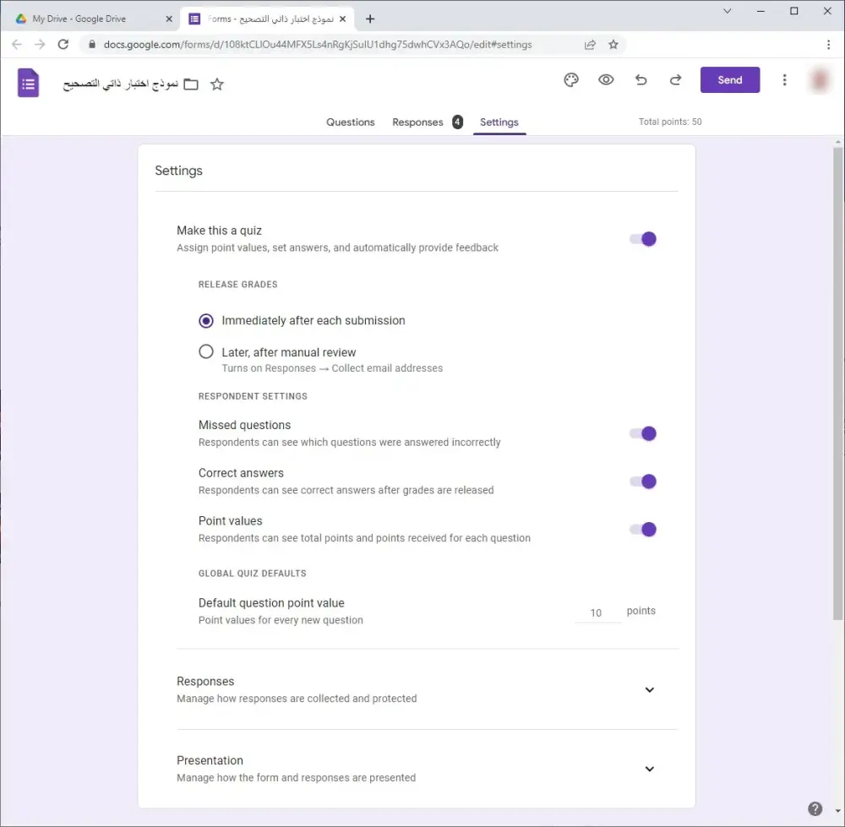Open a new browser tab
Viewport: 845px width, 827px height.
(370, 19)
